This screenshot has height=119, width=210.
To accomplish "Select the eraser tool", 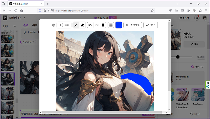I will pos(82,25).
